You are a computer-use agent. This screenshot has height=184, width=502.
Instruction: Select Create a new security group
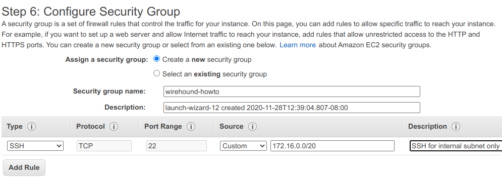pyautogui.click(x=156, y=59)
